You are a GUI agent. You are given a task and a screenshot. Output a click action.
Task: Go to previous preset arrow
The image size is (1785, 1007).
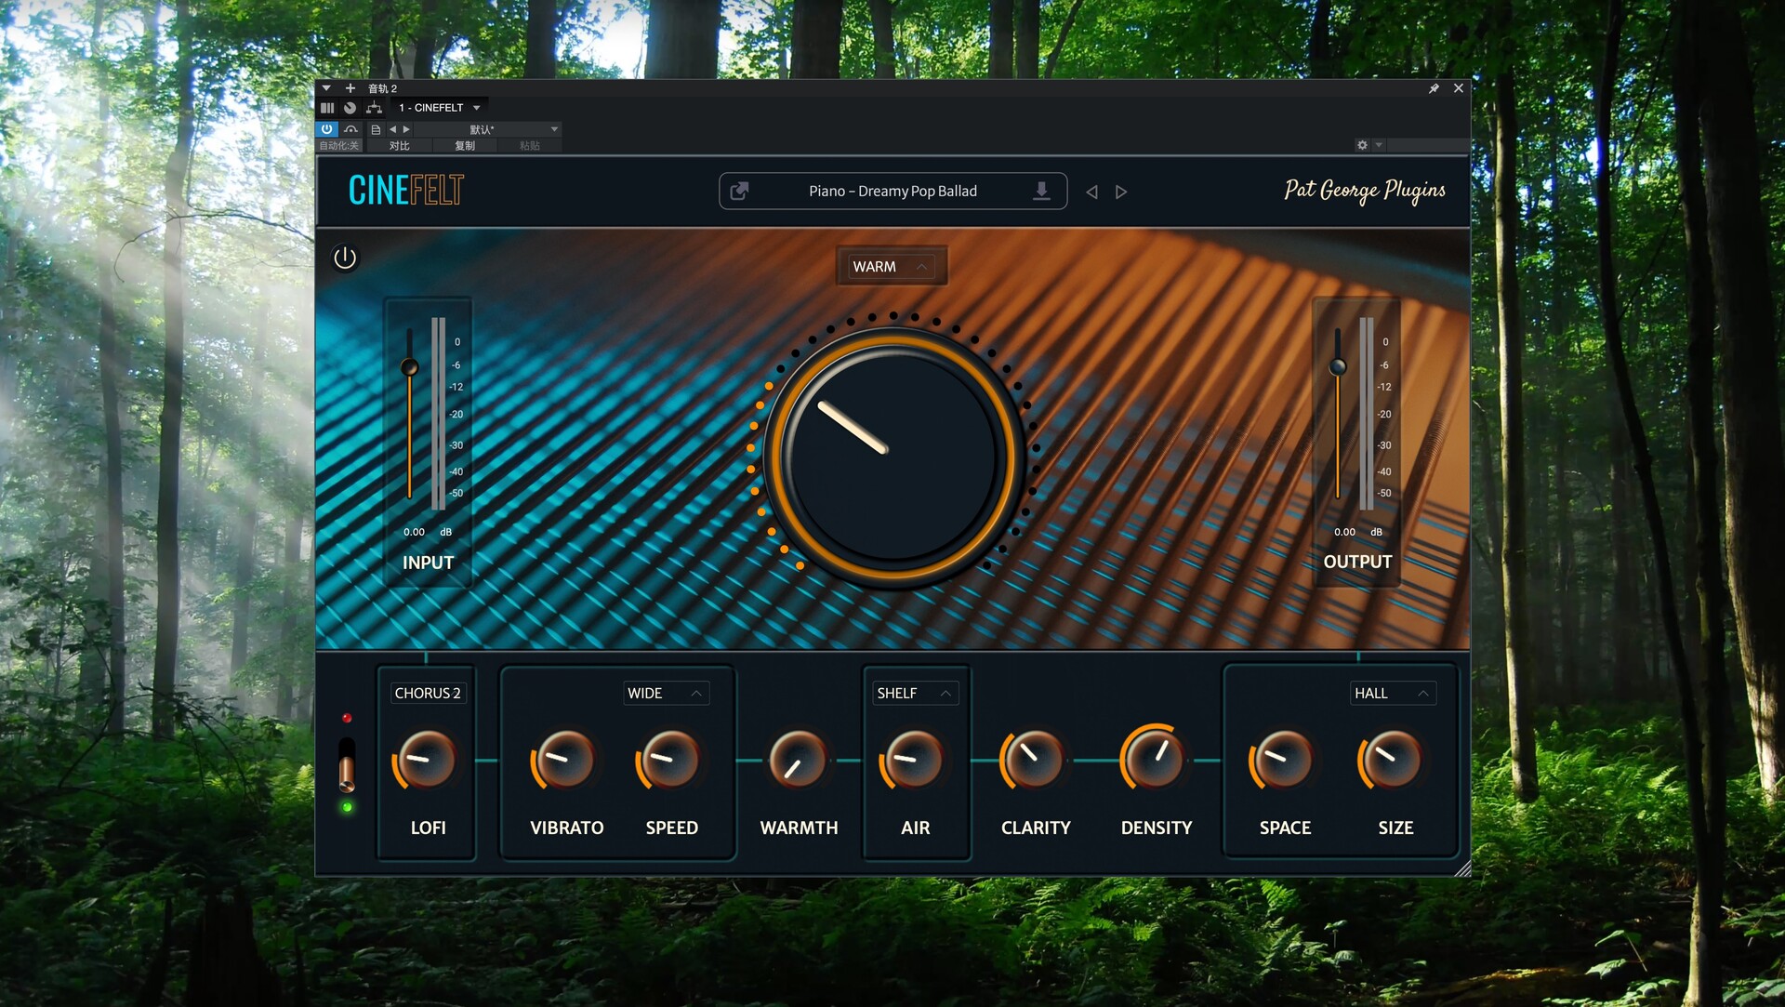point(1092,192)
